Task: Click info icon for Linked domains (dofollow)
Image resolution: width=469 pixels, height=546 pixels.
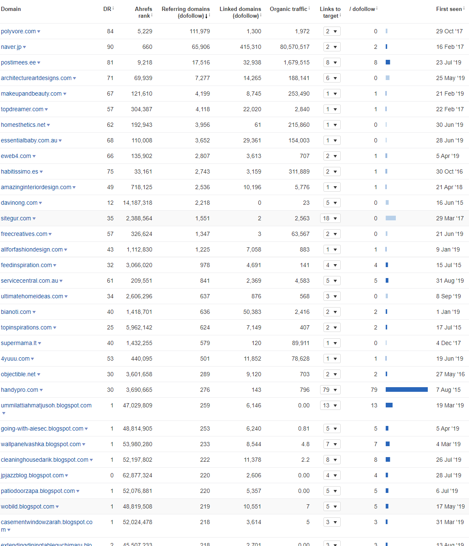Action: pos(261,15)
